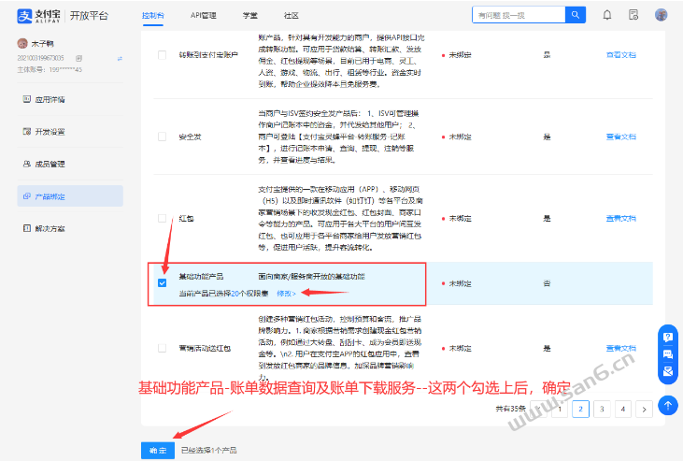Click the 木子鸭 profile avatar in sidebar

tap(22, 43)
